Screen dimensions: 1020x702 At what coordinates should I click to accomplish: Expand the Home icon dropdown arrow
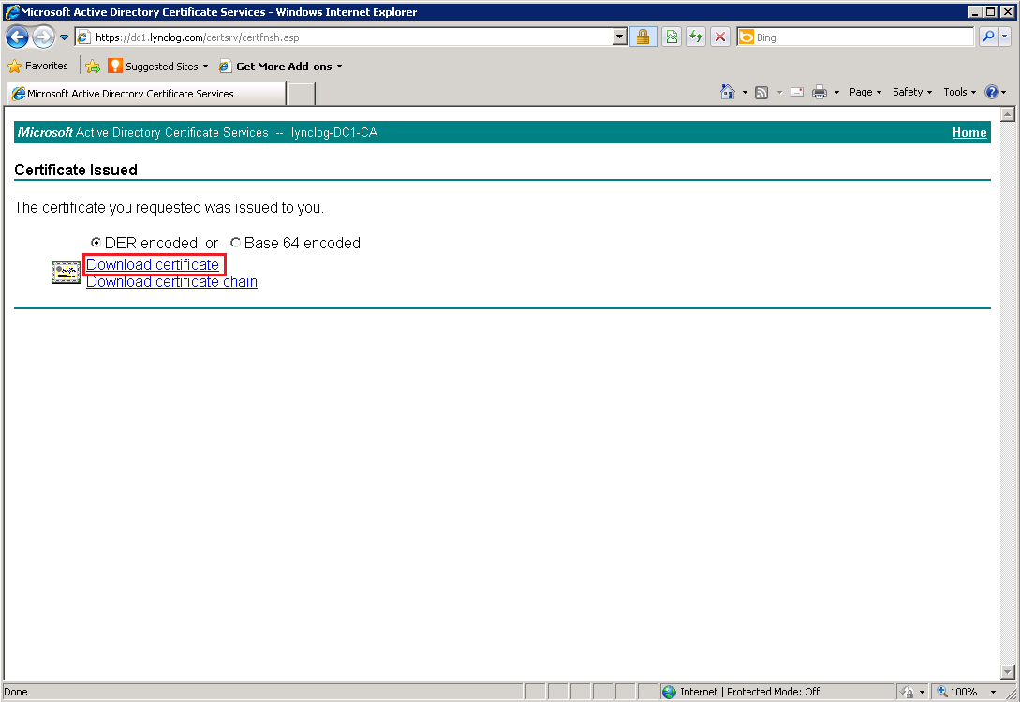click(745, 93)
